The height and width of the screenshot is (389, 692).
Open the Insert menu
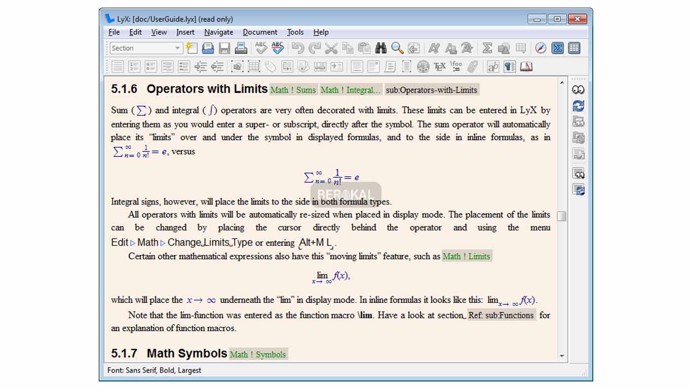[x=185, y=32]
